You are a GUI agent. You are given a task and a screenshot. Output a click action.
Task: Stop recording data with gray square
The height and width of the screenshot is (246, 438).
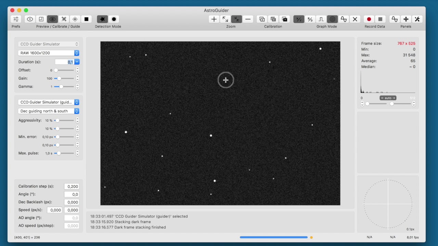click(380, 19)
